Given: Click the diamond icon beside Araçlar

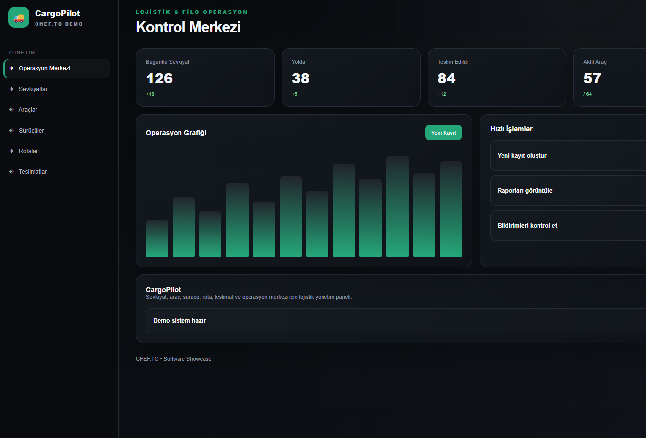Looking at the screenshot, I should 11,110.
